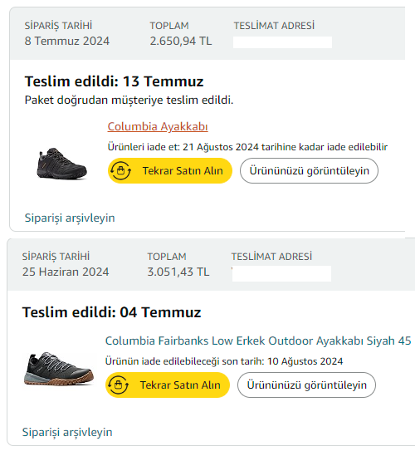The height and width of the screenshot is (451, 415).
Task: View your item for the 8 Temmuz order
Action: [x=309, y=171]
